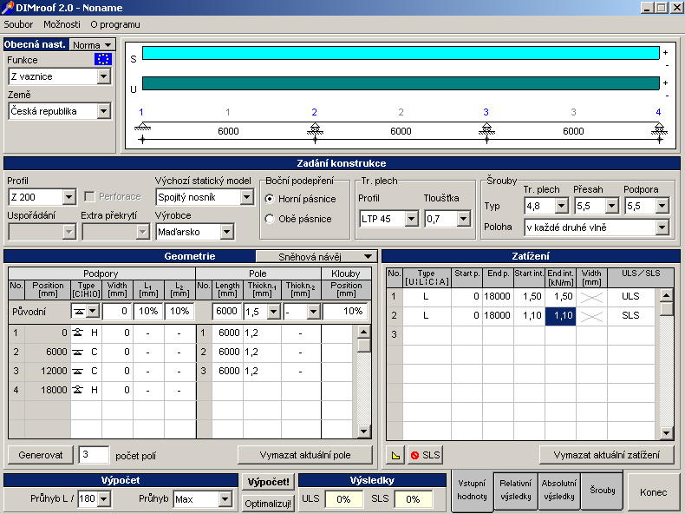Click the počet polí input field
685x514 pixels.
point(94,455)
